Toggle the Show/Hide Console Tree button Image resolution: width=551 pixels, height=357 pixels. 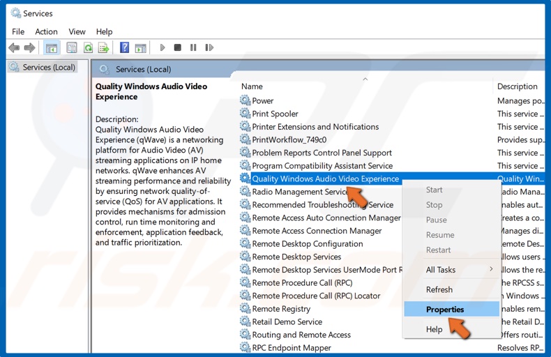coord(51,48)
